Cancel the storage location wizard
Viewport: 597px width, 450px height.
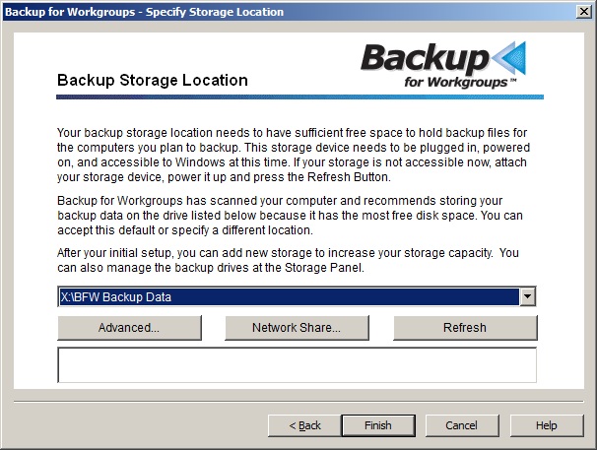coord(461,425)
